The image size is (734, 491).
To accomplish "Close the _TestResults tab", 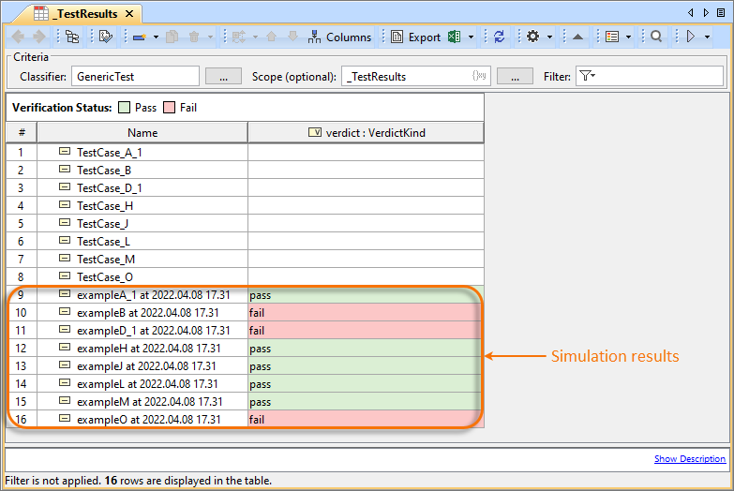I will (129, 13).
